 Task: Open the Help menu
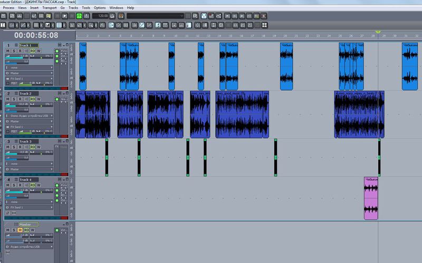[x=130, y=8]
